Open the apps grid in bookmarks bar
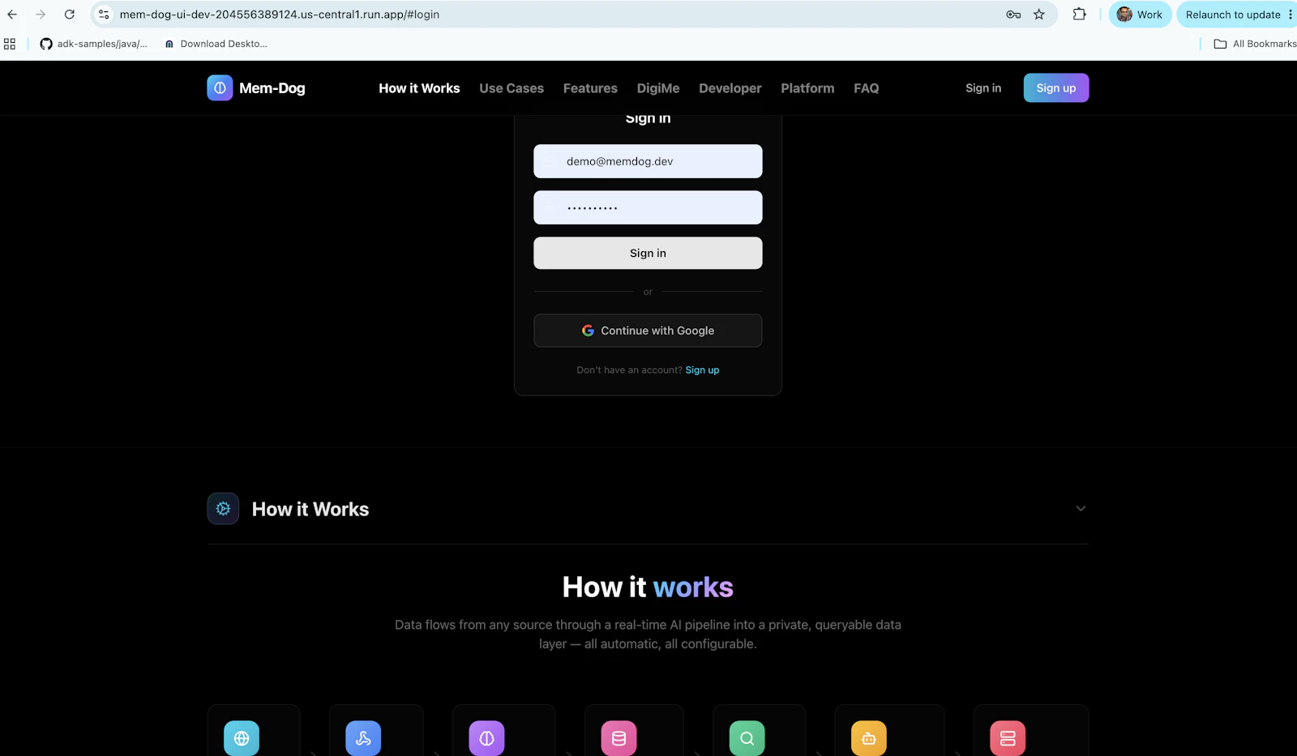The height and width of the screenshot is (756, 1297). click(10, 44)
